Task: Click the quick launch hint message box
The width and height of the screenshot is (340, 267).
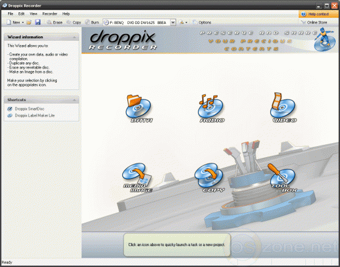Action: click(x=177, y=245)
